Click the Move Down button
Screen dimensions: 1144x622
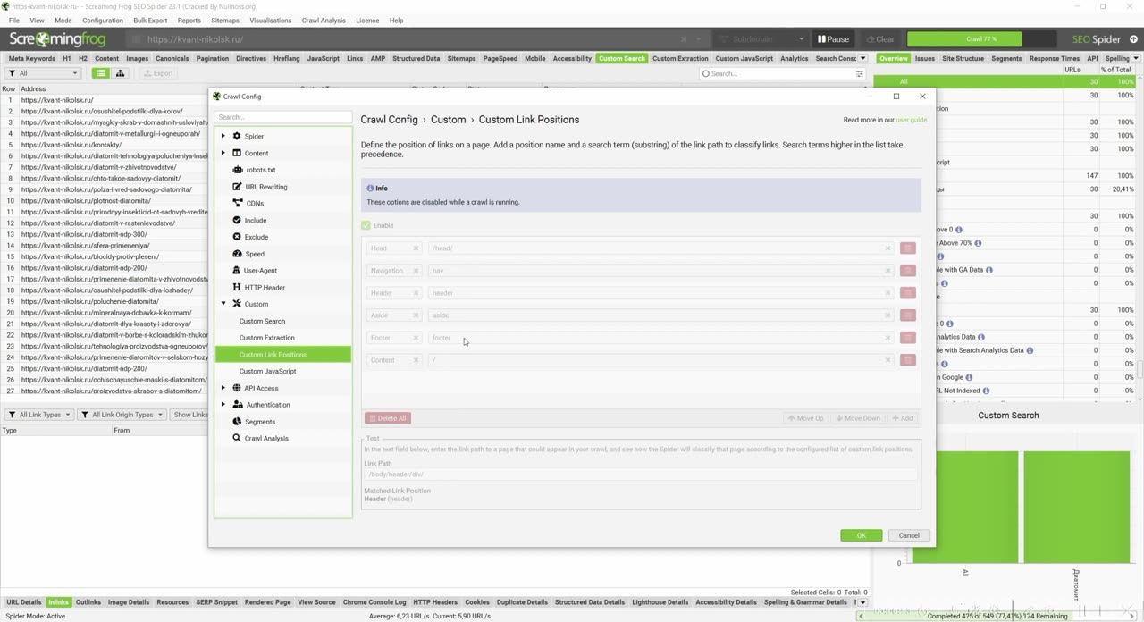pyautogui.click(x=858, y=418)
